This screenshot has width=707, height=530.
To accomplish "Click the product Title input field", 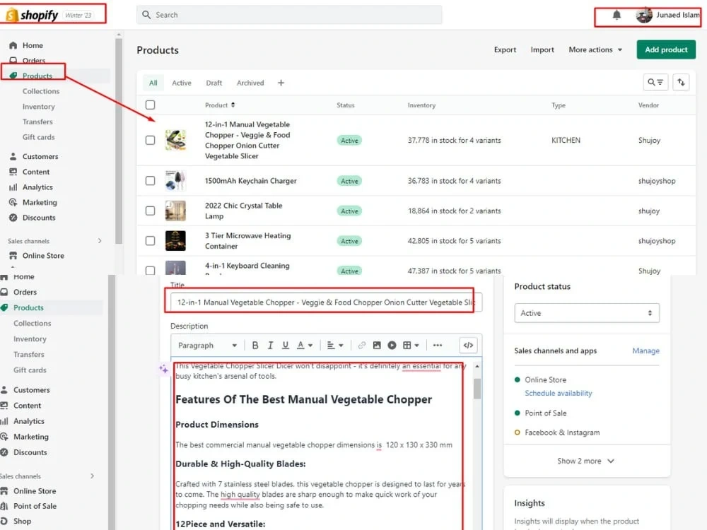I will 326,302.
